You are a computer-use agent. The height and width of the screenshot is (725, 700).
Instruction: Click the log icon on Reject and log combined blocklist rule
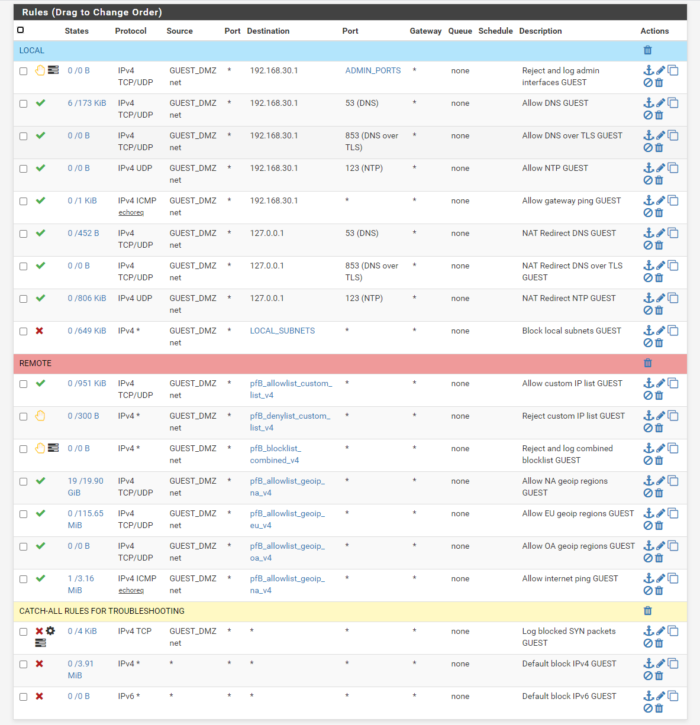53,448
